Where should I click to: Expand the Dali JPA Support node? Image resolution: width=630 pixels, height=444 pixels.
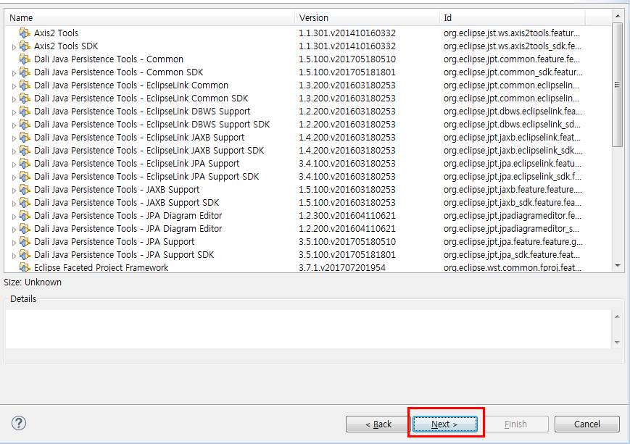tap(14, 243)
